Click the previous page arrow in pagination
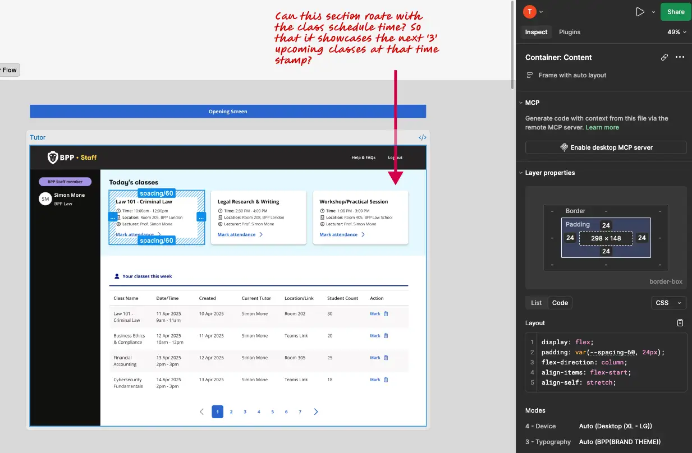The image size is (692, 453). [202, 412]
